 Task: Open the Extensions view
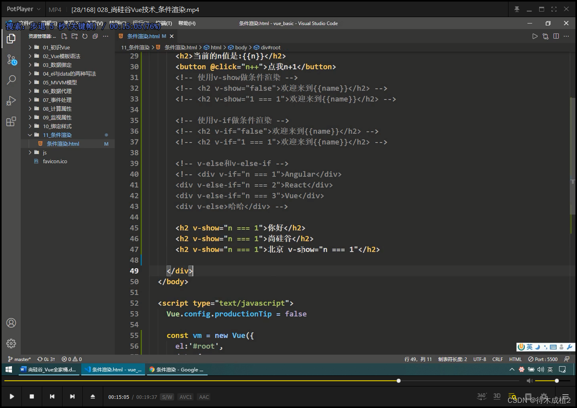(x=11, y=121)
